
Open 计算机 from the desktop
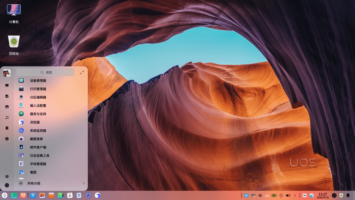[x=13, y=10]
